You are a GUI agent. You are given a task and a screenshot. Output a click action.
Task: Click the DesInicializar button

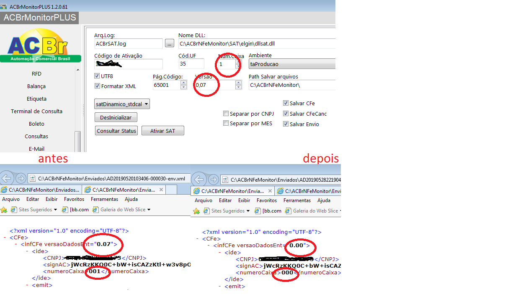(116, 118)
